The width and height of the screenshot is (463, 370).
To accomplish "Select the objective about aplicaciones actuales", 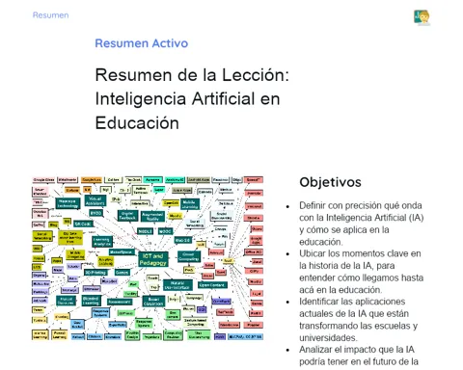I will [358, 320].
